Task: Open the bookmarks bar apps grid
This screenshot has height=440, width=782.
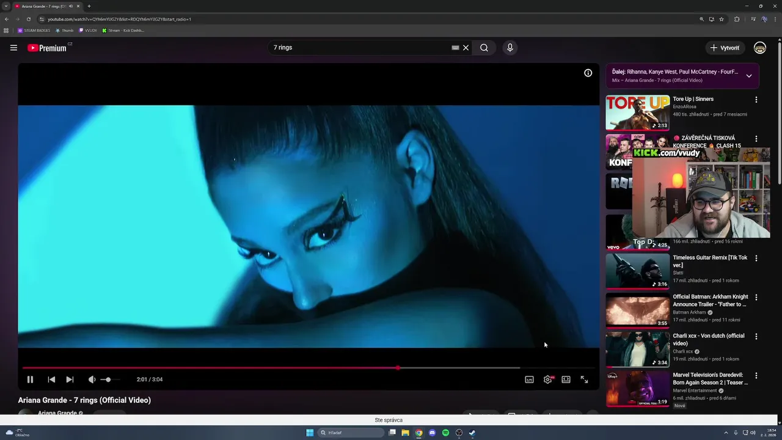Action: pyautogui.click(x=6, y=30)
